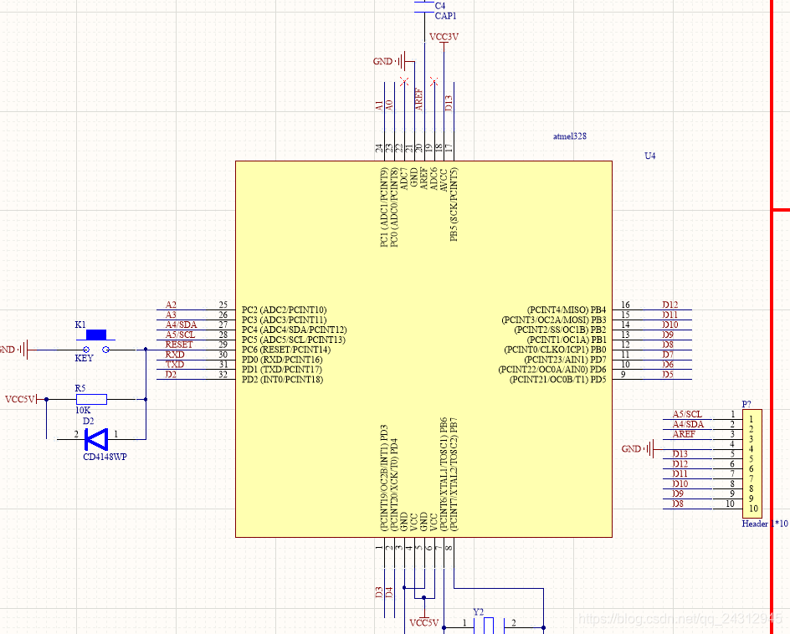
Task: Click the D12 net label on pin 16
Action: pyautogui.click(x=669, y=305)
